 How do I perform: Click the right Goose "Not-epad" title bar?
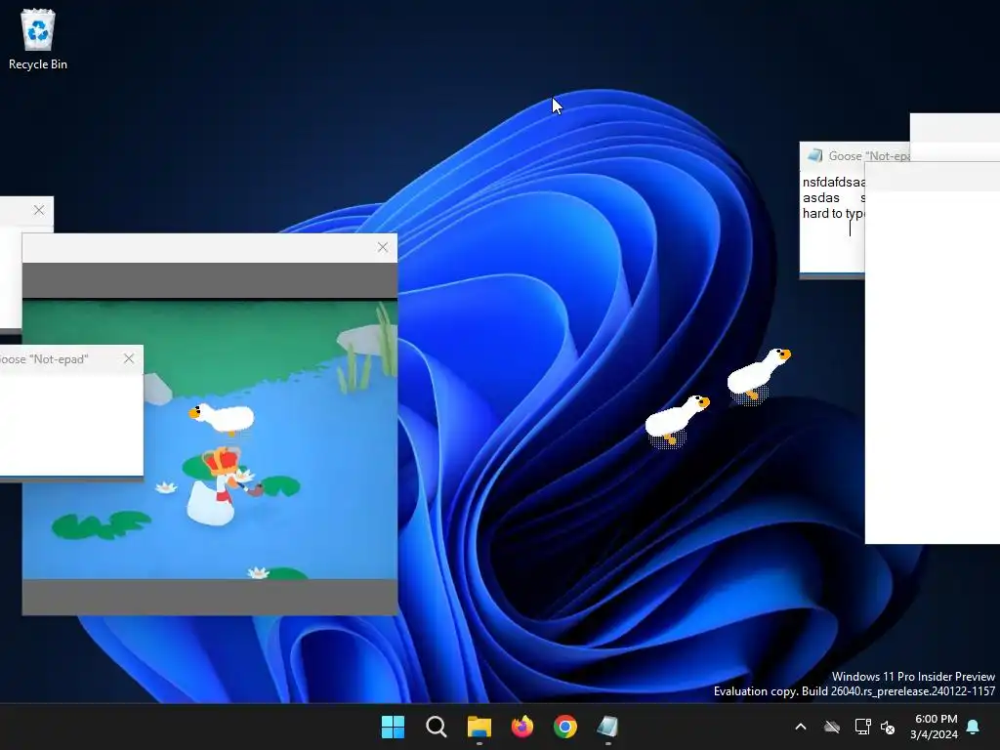pos(854,155)
